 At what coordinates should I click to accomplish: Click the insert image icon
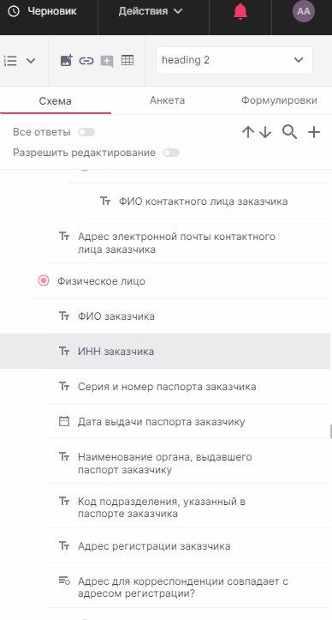tap(67, 61)
